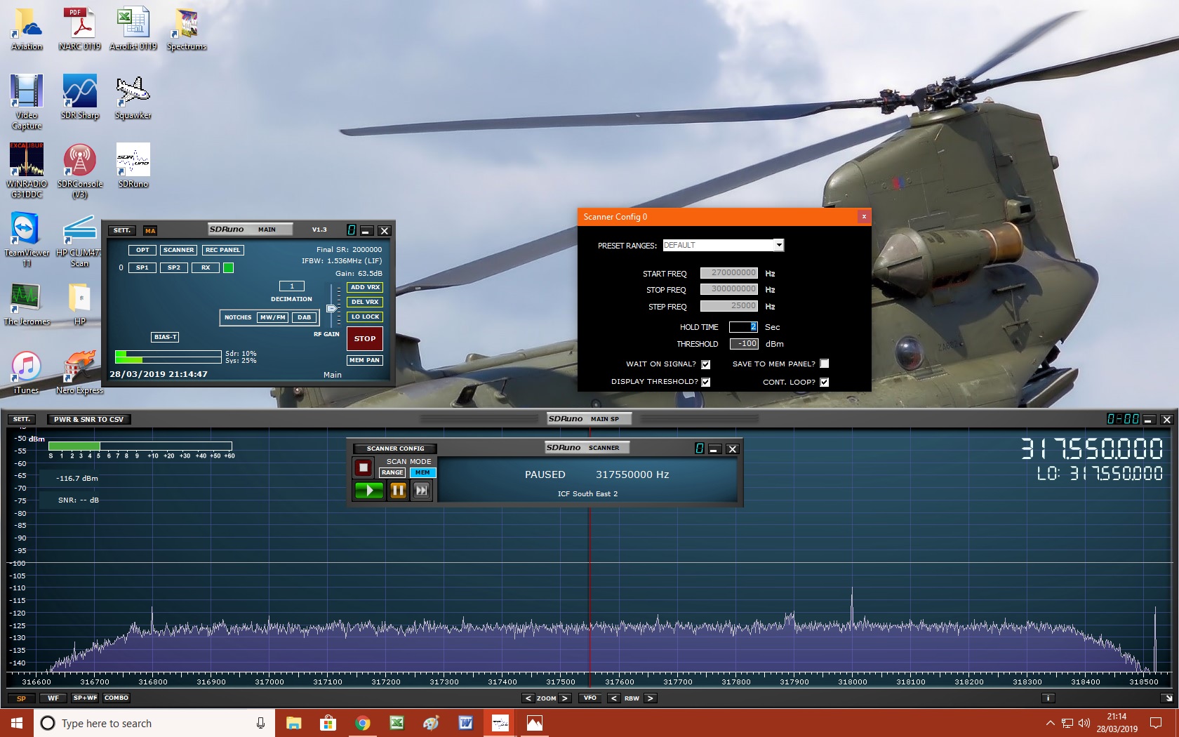1179x737 pixels.
Task: Open HP CLJM477 Scan shortcut
Action: click(79, 239)
